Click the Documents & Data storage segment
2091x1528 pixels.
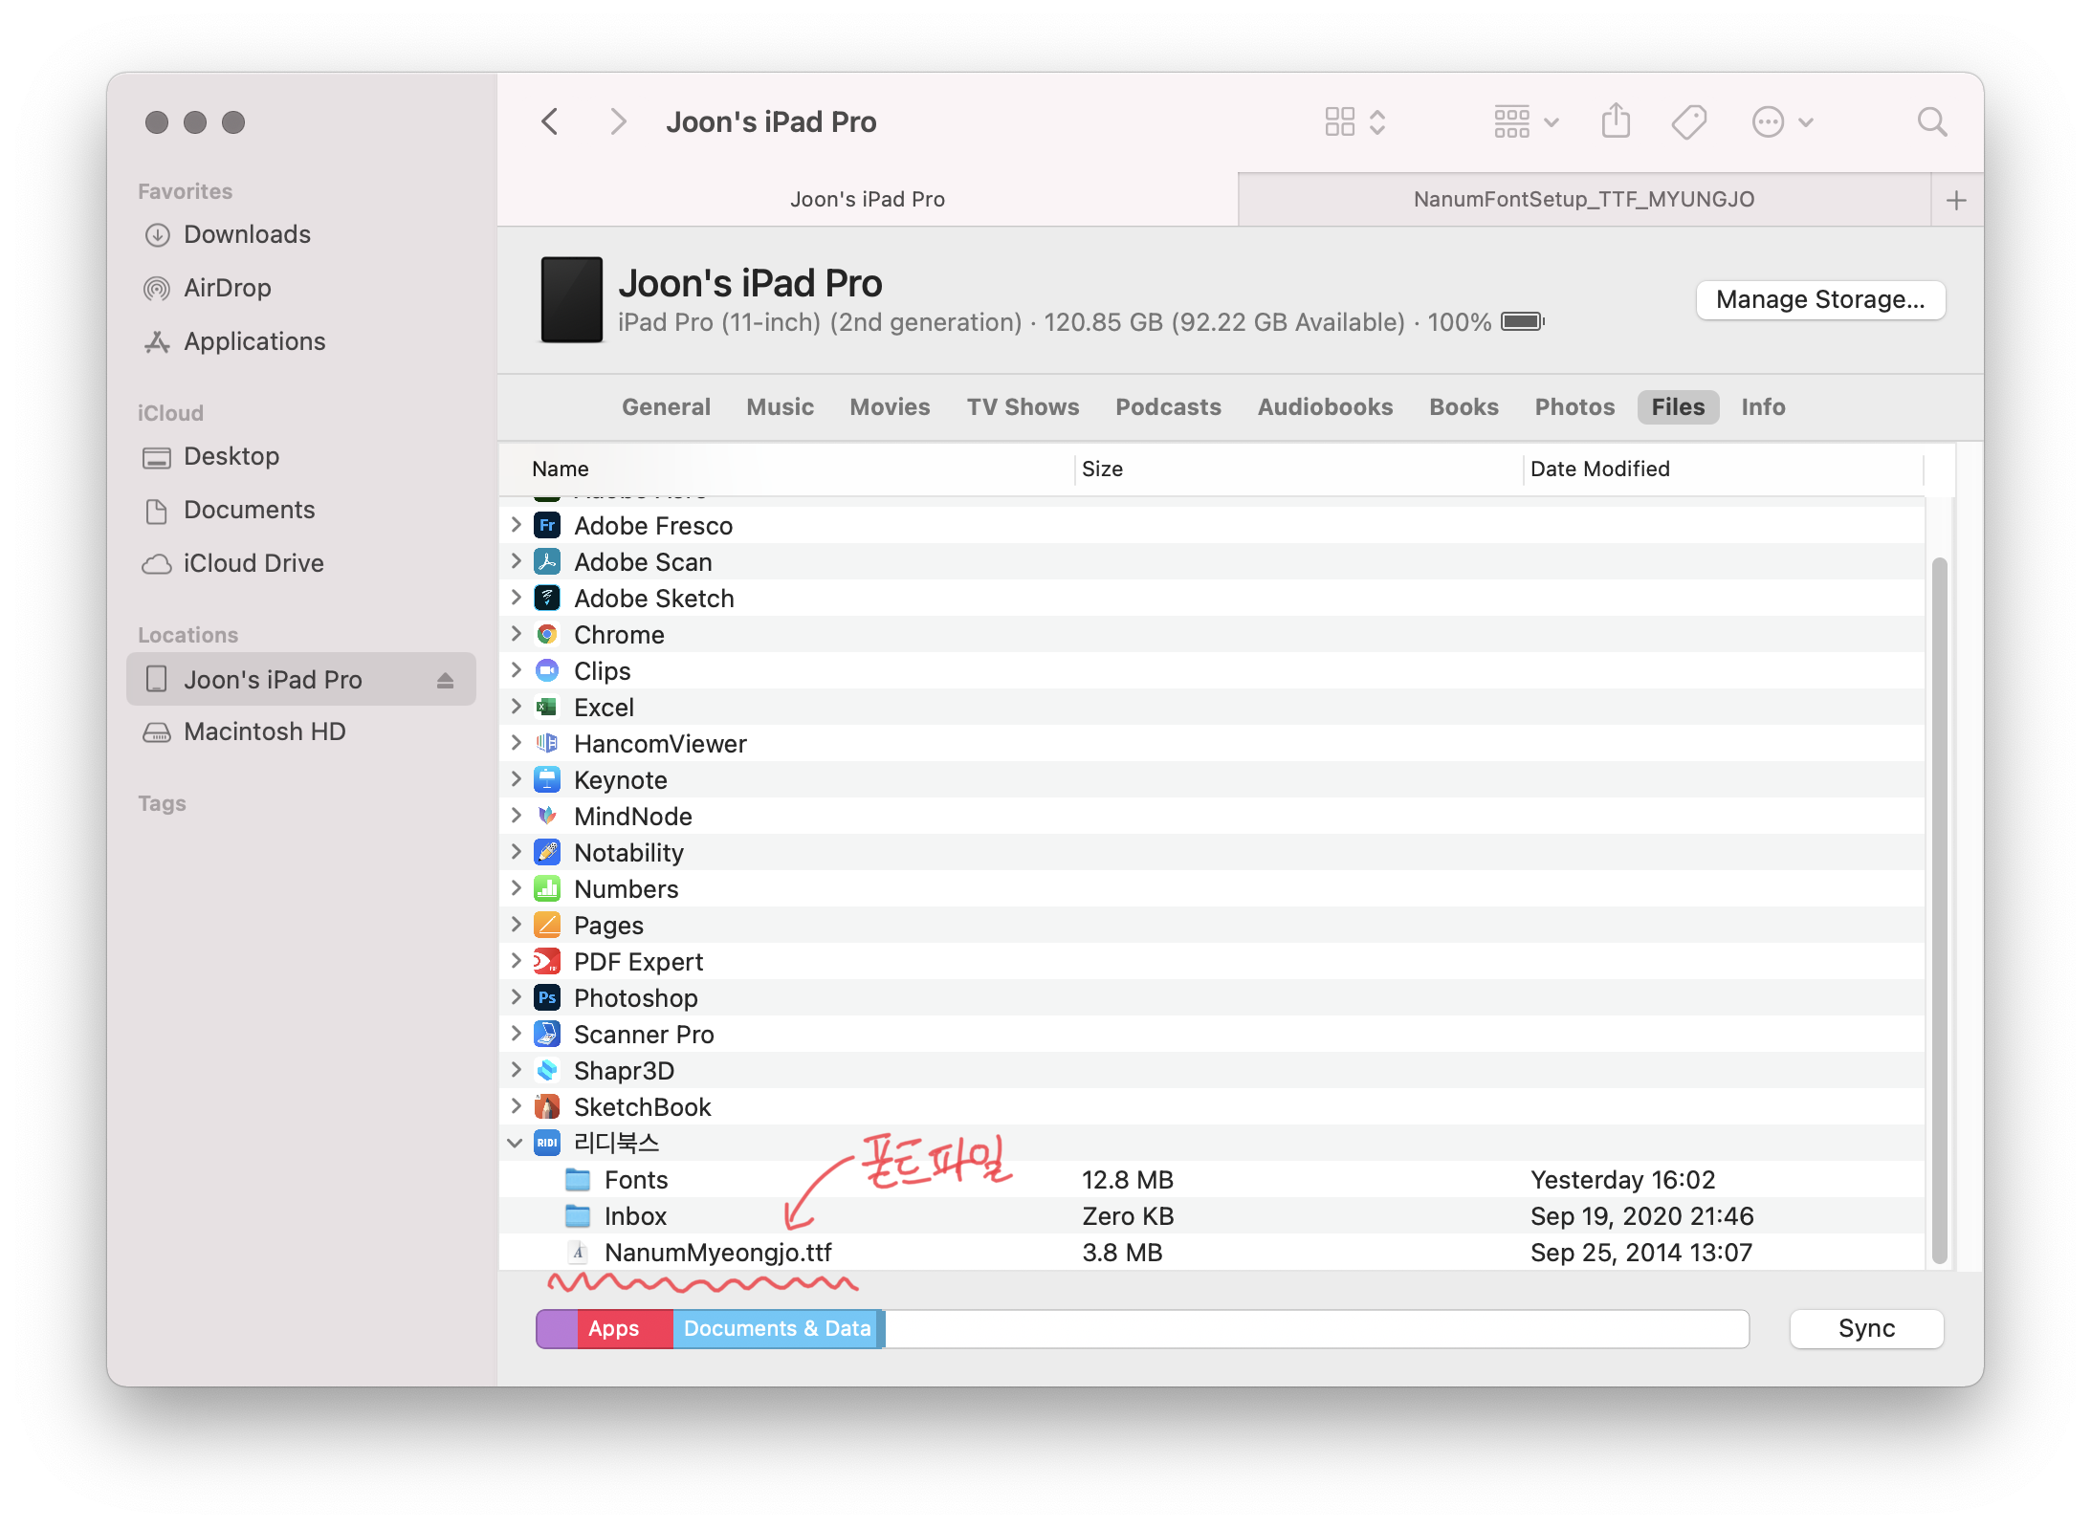[x=777, y=1329]
